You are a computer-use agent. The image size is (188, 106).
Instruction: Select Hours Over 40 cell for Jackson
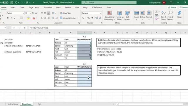coord(84,55)
